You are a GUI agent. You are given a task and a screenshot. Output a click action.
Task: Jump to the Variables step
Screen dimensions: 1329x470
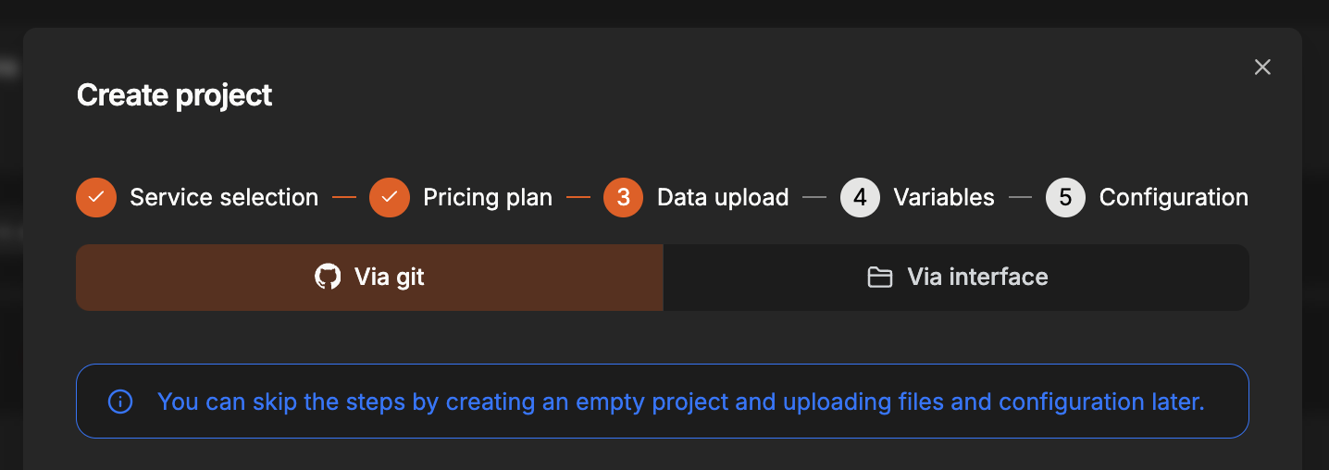pos(944,197)
